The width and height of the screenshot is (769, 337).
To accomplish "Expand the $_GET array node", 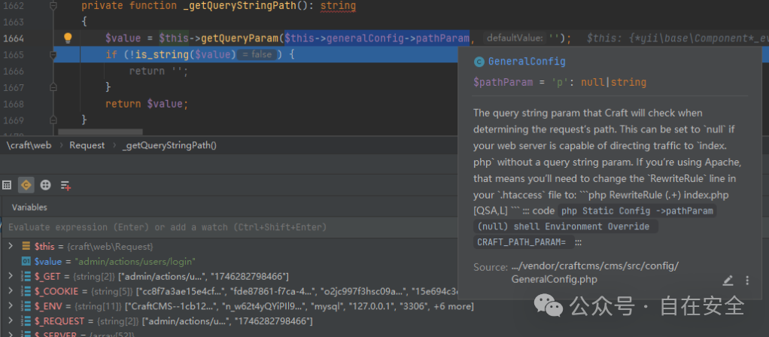I will [x=11, y=276].
